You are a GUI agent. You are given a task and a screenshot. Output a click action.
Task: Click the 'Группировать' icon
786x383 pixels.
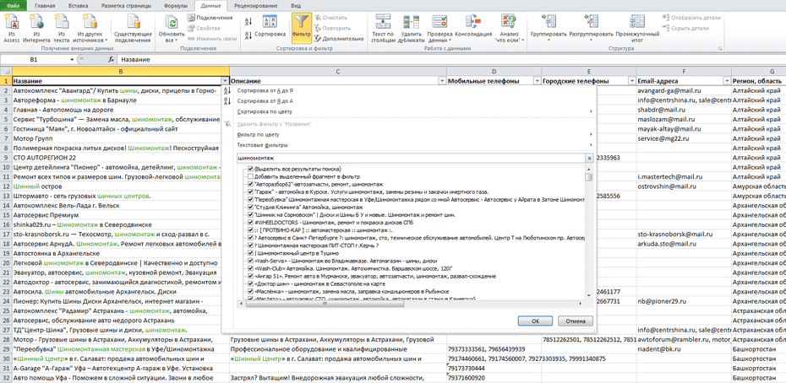coord(548,22)
